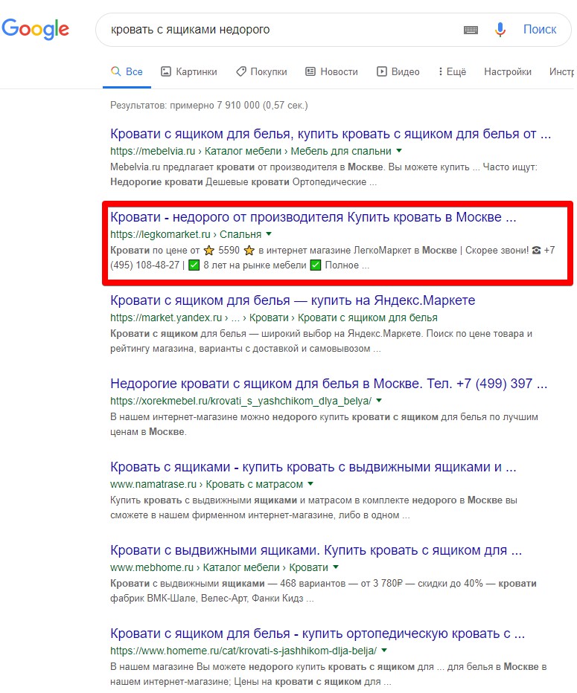Expand dropdown arrow next to homeme.ru URL
This screenshot has width=577, height=693.
click(x=384, y=650)
